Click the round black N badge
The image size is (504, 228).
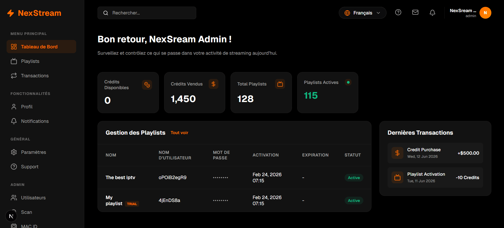(11, 216)
